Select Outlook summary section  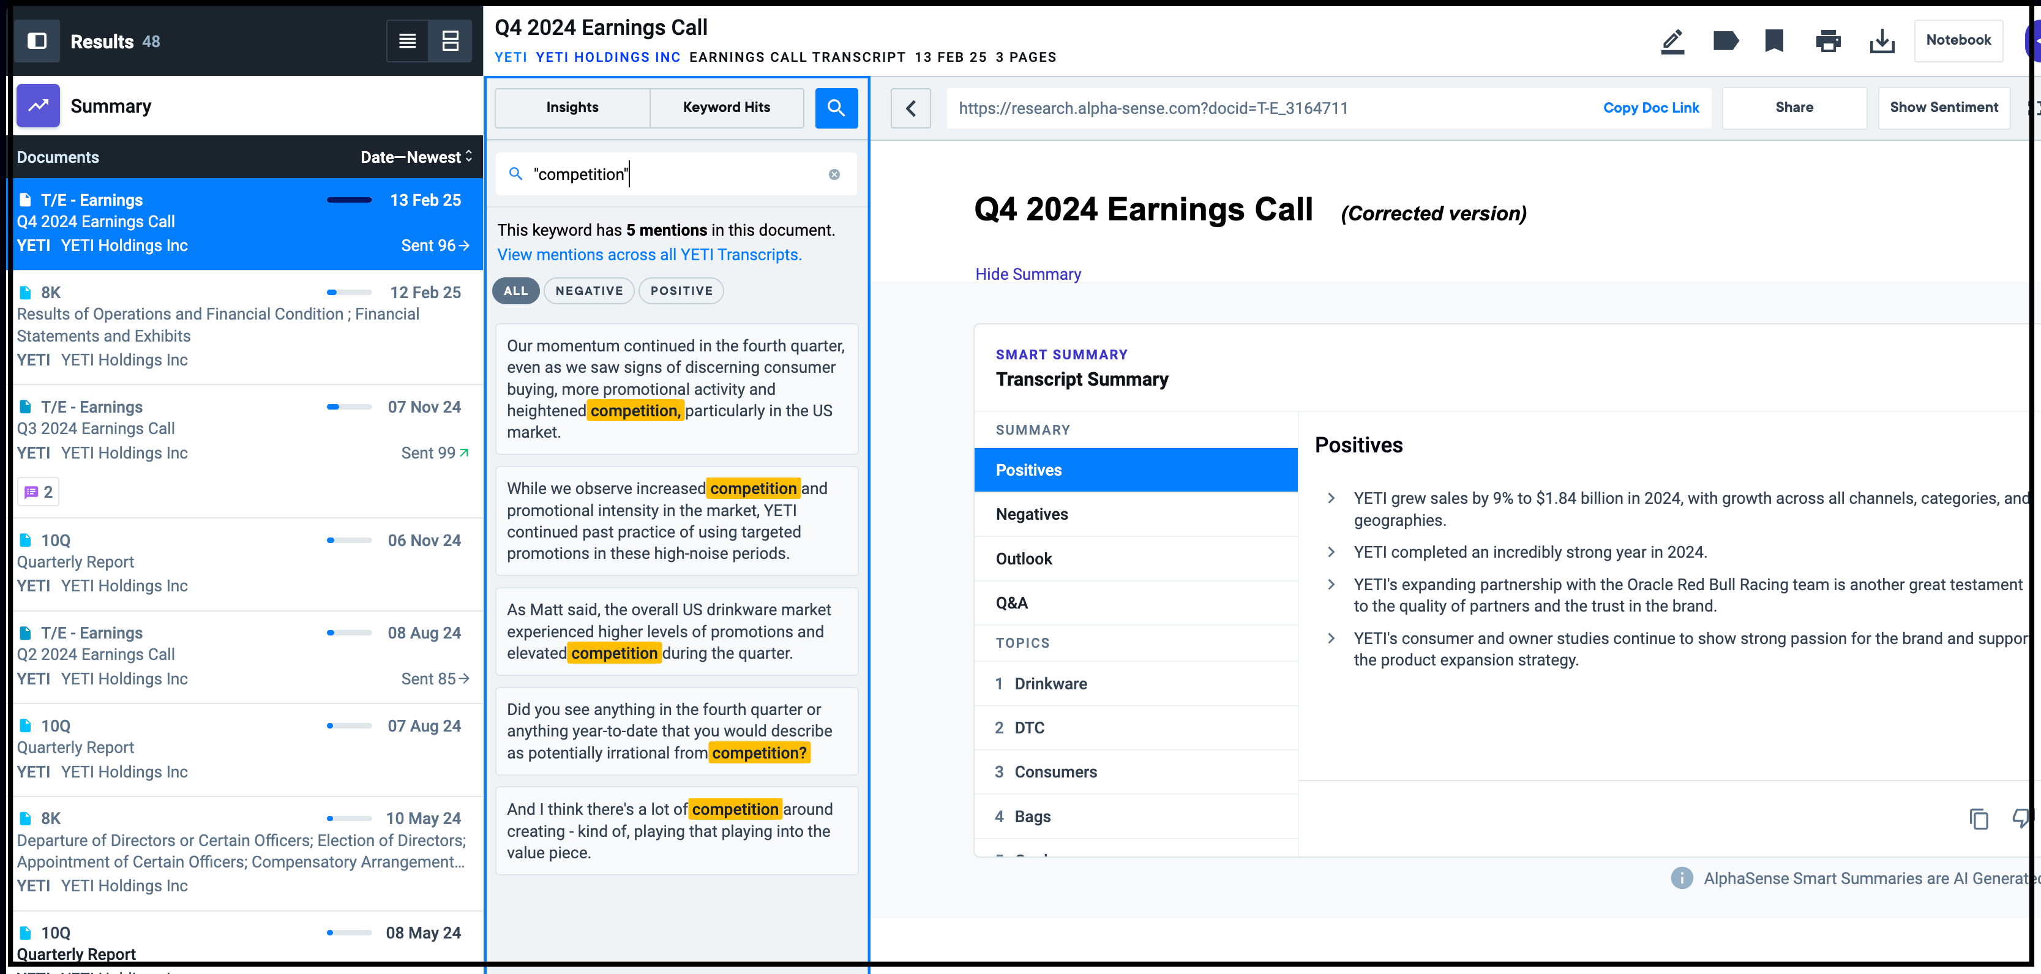point(1136,559)
